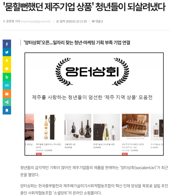
Task: Click product name 선물세트 1호
Action: click(x=70, y=144)
